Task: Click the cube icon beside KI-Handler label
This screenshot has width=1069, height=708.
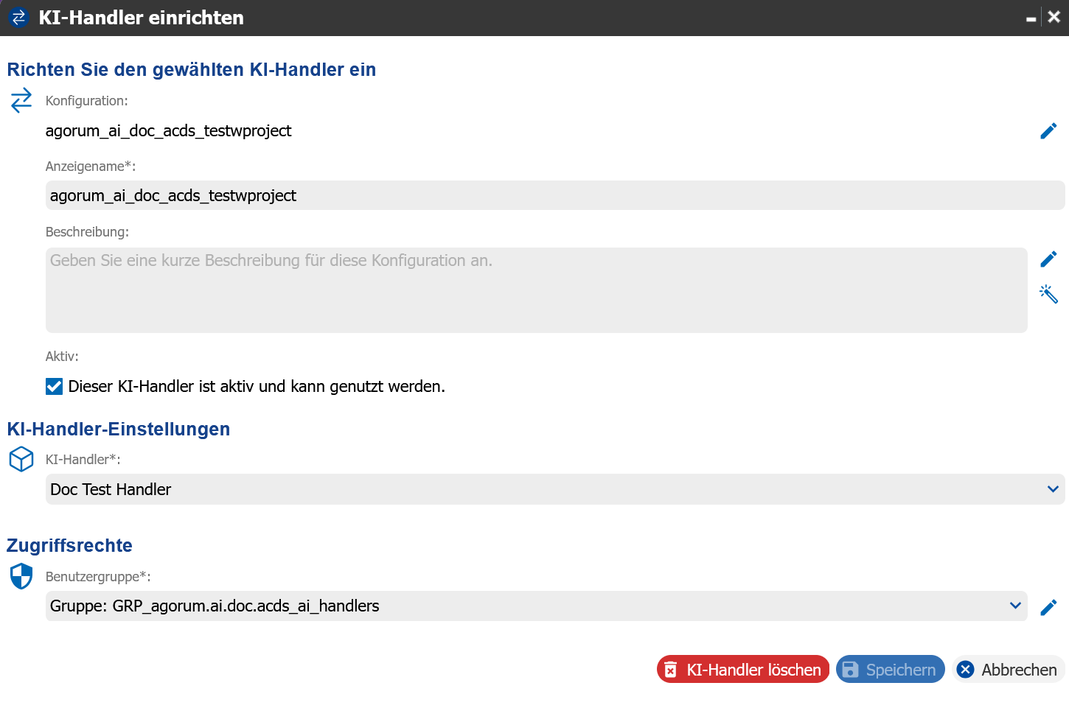Action: 21,459
